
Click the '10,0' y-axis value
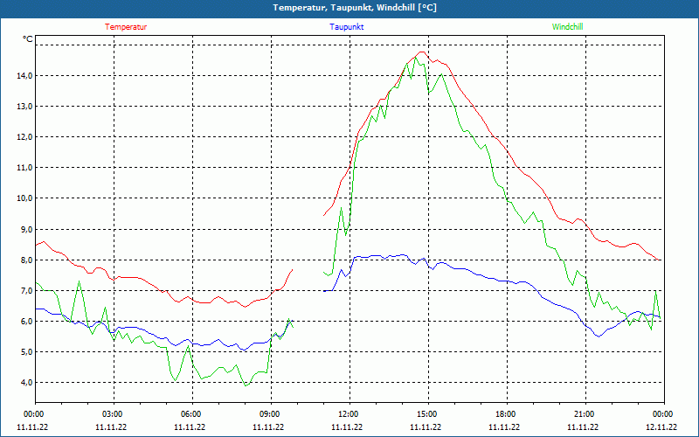(x=25, y=198)
